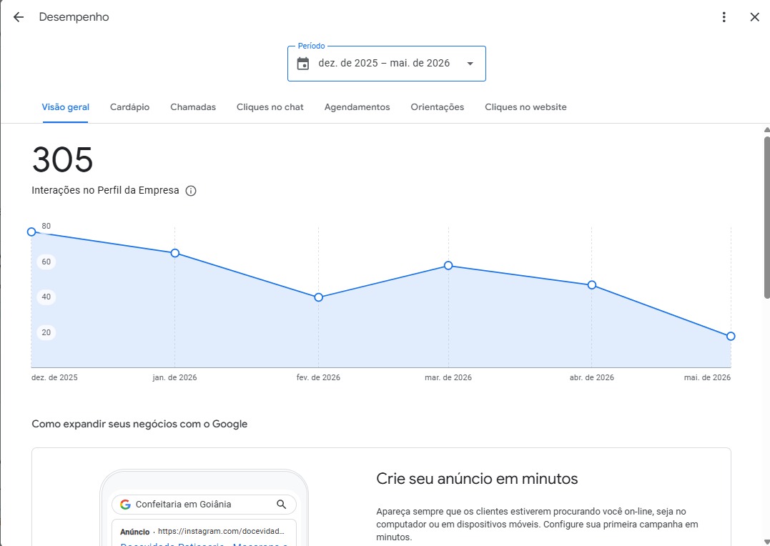Click the magnifier icon in ad preview search
This screenshot has width=770, height=546.
coord(282,505)
